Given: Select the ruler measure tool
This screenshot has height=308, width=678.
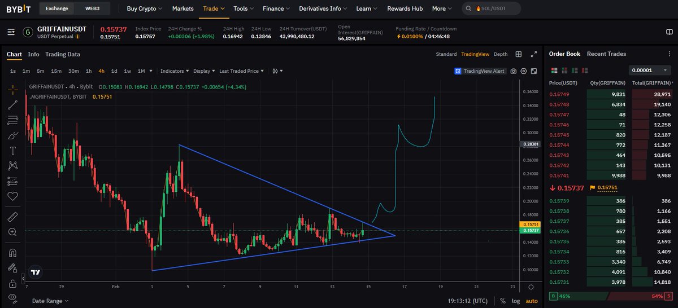Looking at the screenshot, I should coord(13,217).
